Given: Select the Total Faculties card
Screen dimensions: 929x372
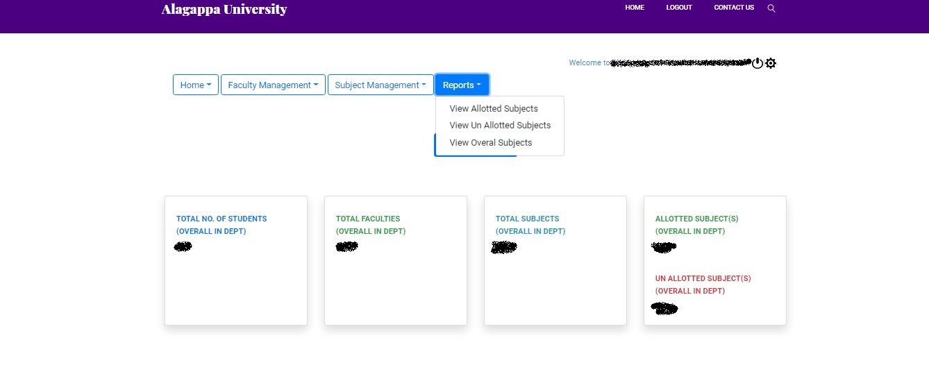Looking at the screenshot, I should [396, 260].
